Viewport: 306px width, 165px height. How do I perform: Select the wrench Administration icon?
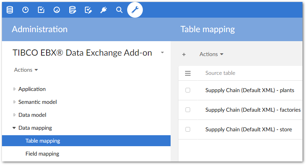135,10
